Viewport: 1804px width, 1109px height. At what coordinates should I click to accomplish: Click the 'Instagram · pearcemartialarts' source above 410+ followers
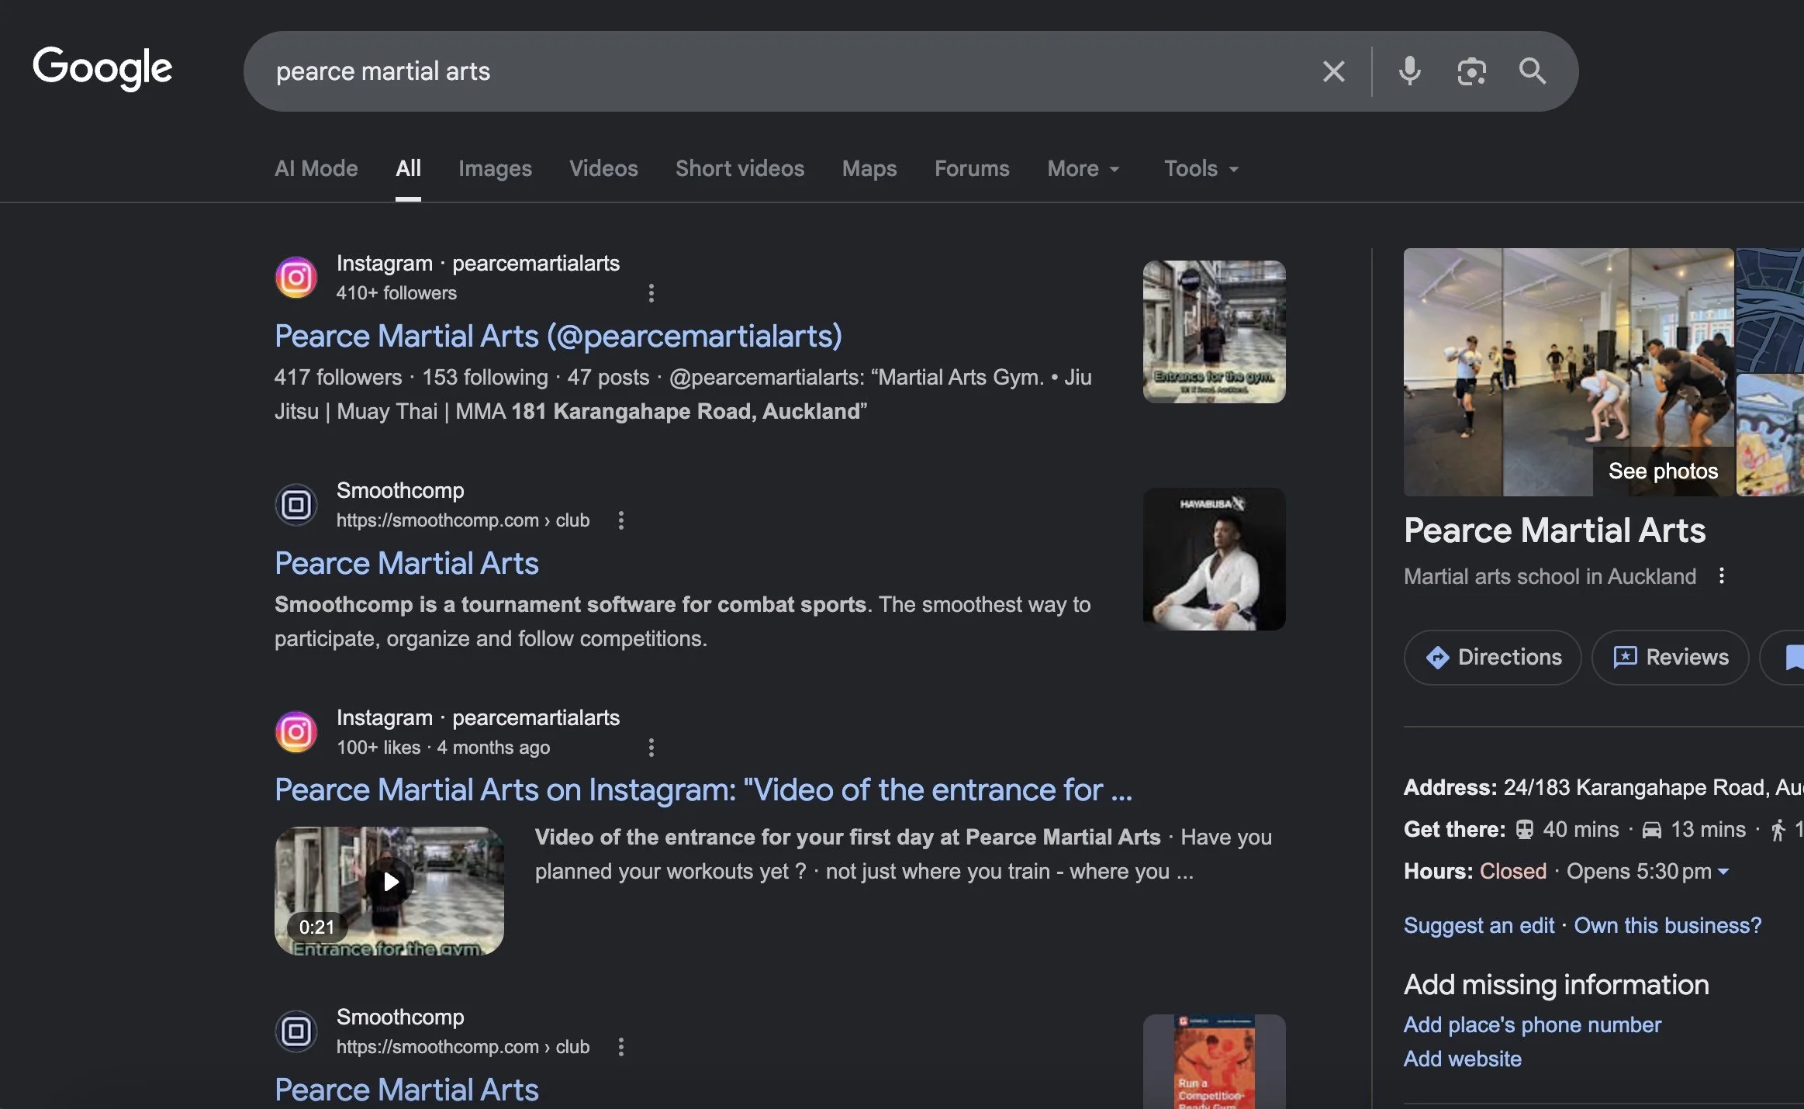point(478,263)
